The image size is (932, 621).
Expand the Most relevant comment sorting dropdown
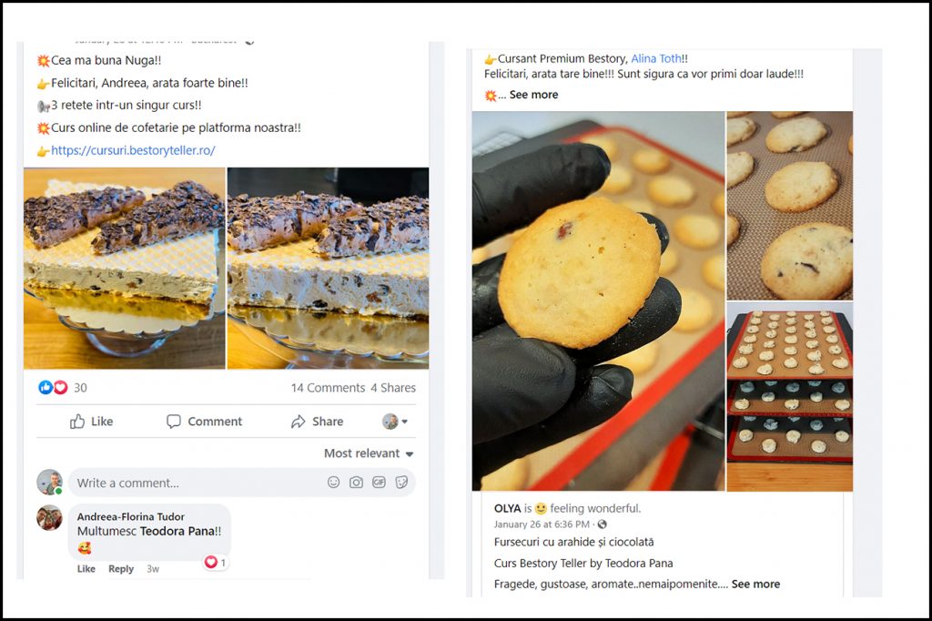pyautogui.click(x=369, y=453)
